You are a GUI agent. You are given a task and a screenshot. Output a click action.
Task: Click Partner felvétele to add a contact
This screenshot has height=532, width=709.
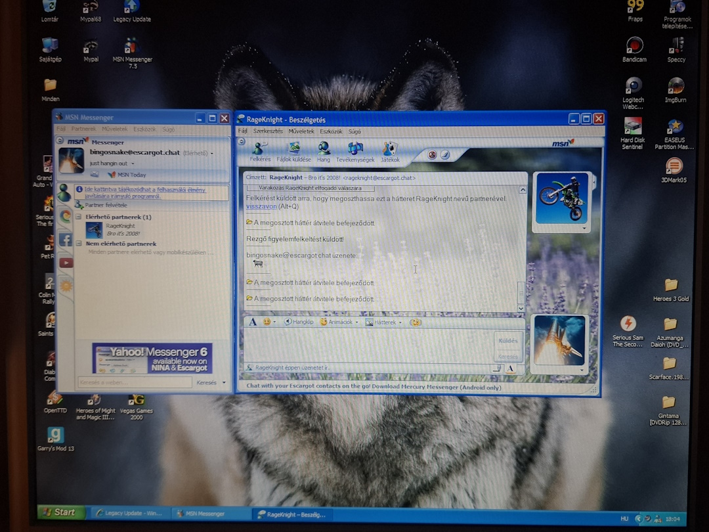point(102,205)
